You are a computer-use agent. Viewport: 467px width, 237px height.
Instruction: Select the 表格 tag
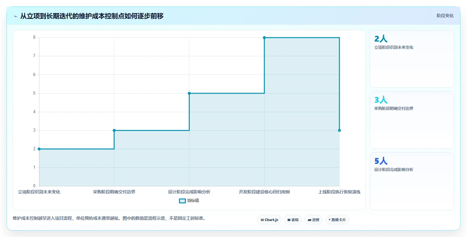[293, 220]
